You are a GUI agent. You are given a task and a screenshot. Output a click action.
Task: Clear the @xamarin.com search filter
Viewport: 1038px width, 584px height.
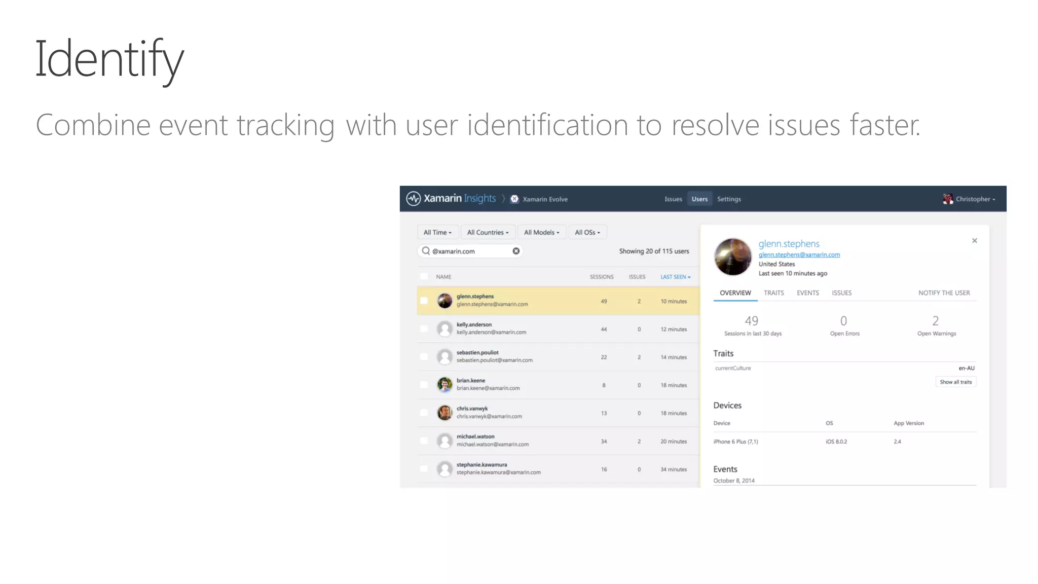coord(516,251)
